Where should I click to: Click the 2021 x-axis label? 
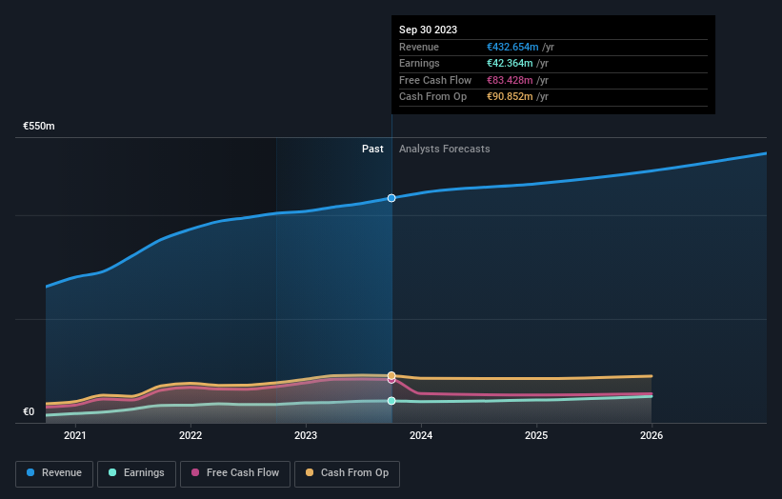pos(75,435)
